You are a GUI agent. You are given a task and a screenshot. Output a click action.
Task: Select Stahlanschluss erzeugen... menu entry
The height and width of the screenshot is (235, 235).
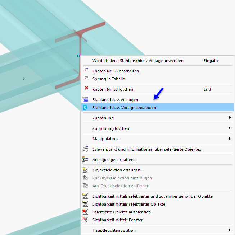coord(158,100)
